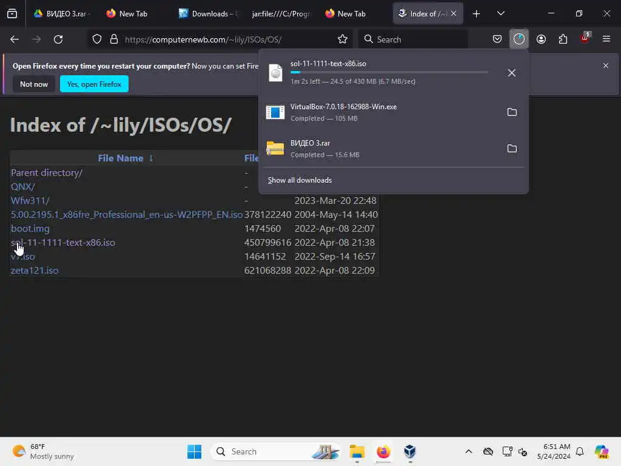Click the browser Search box
The width and height of the screenshot is (621, 466).
click(x=413, y=39)
